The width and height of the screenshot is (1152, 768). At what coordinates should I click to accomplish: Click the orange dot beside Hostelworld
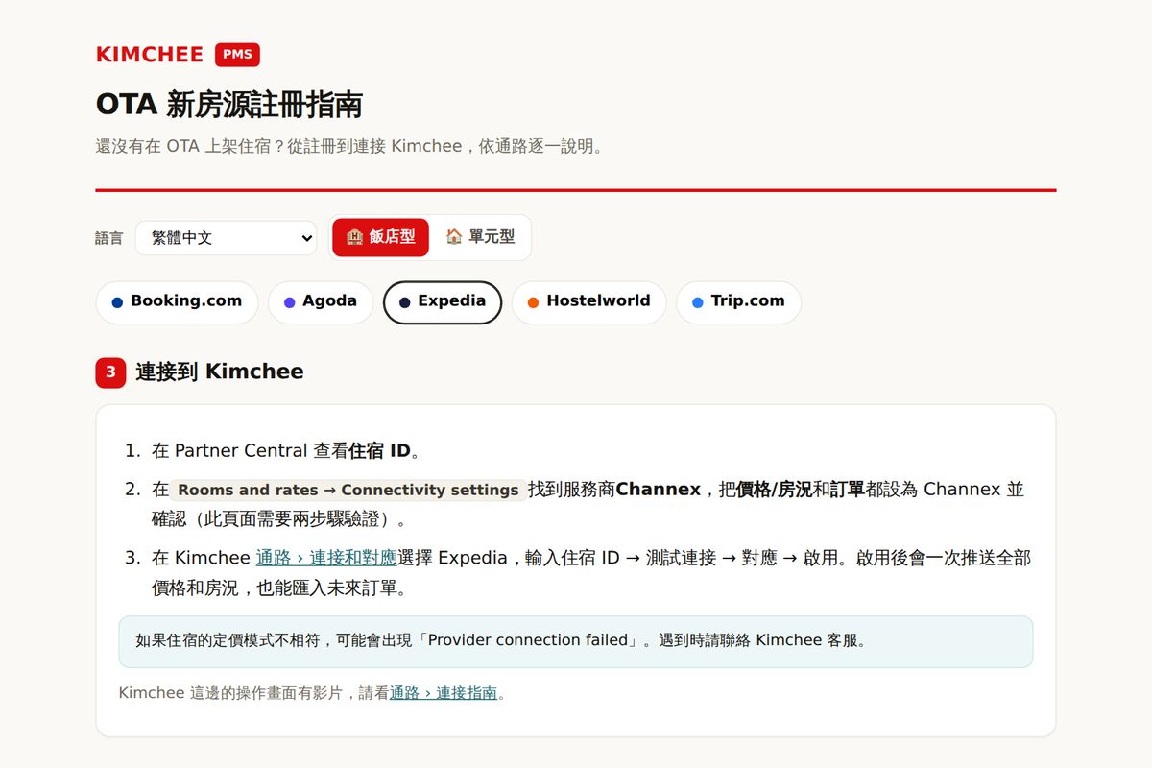point(533,302)
